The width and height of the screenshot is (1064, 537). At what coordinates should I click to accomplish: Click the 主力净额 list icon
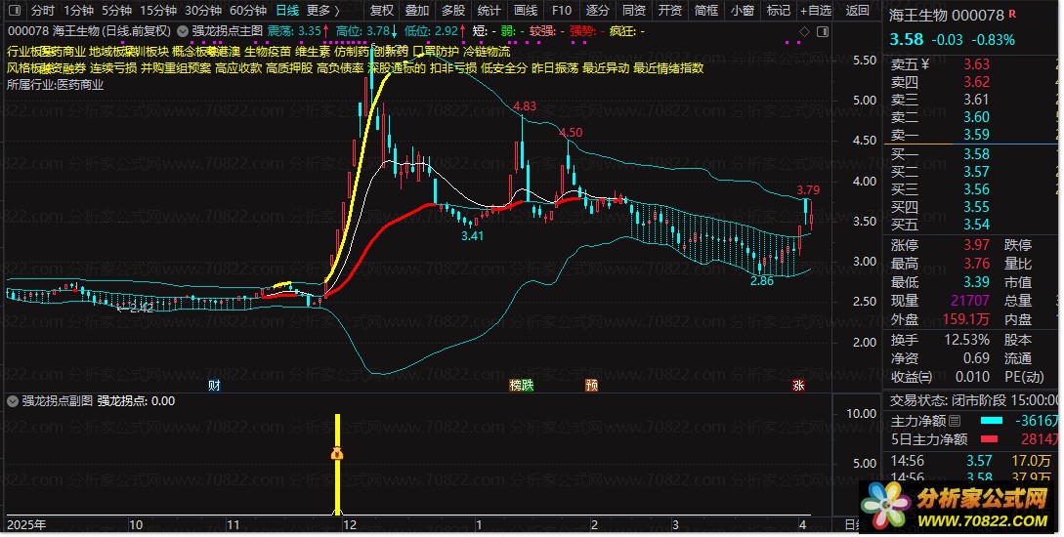tap(954, 421)
